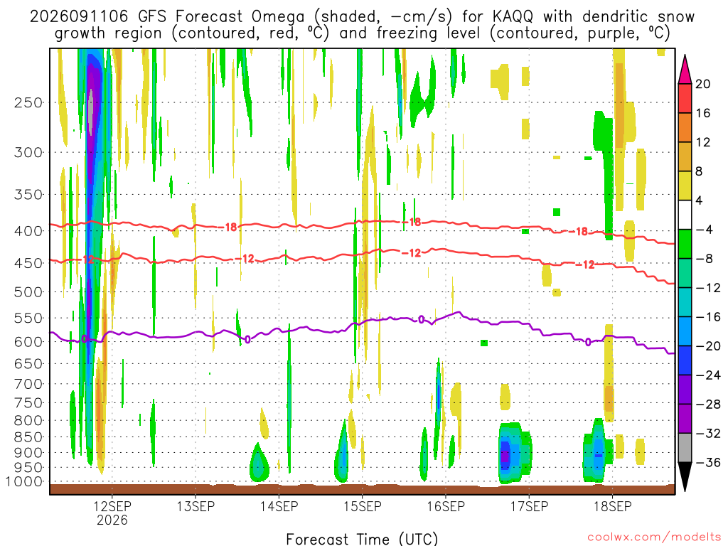728x546 pixels.
Task: Click the black downward arrow below colorbar
Action: point(685,477)
